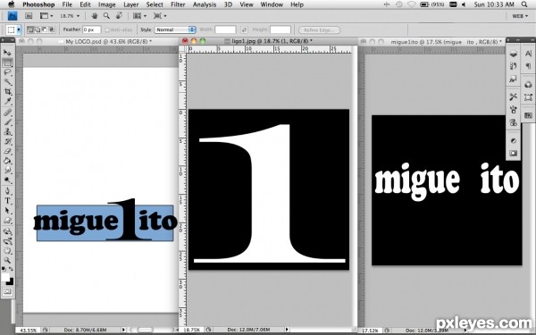
Task: Choose Subtract from selection mode button
Action: tap(45, 29)
